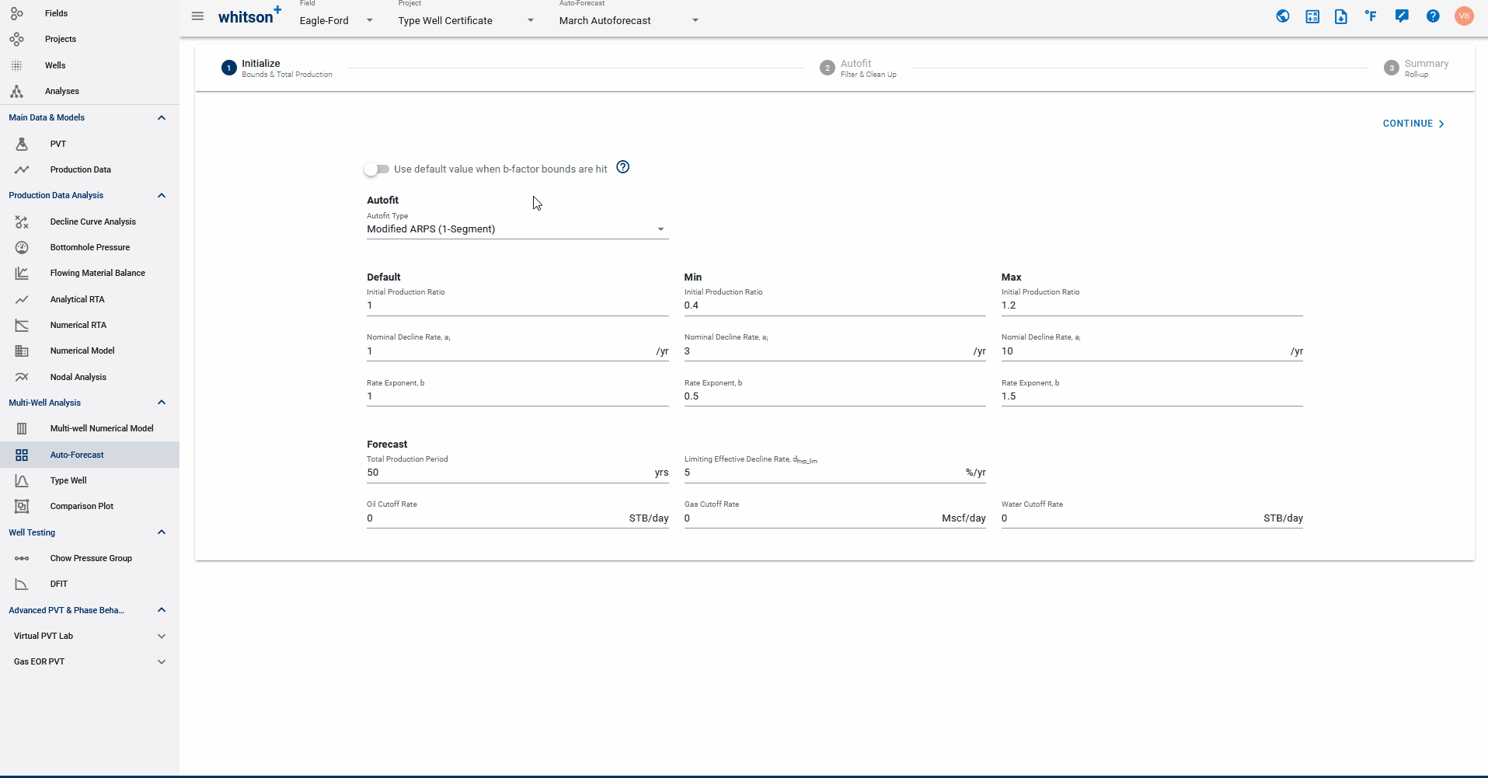Click the whitson+ logo
1488x778 pixels.
point(249,16)
